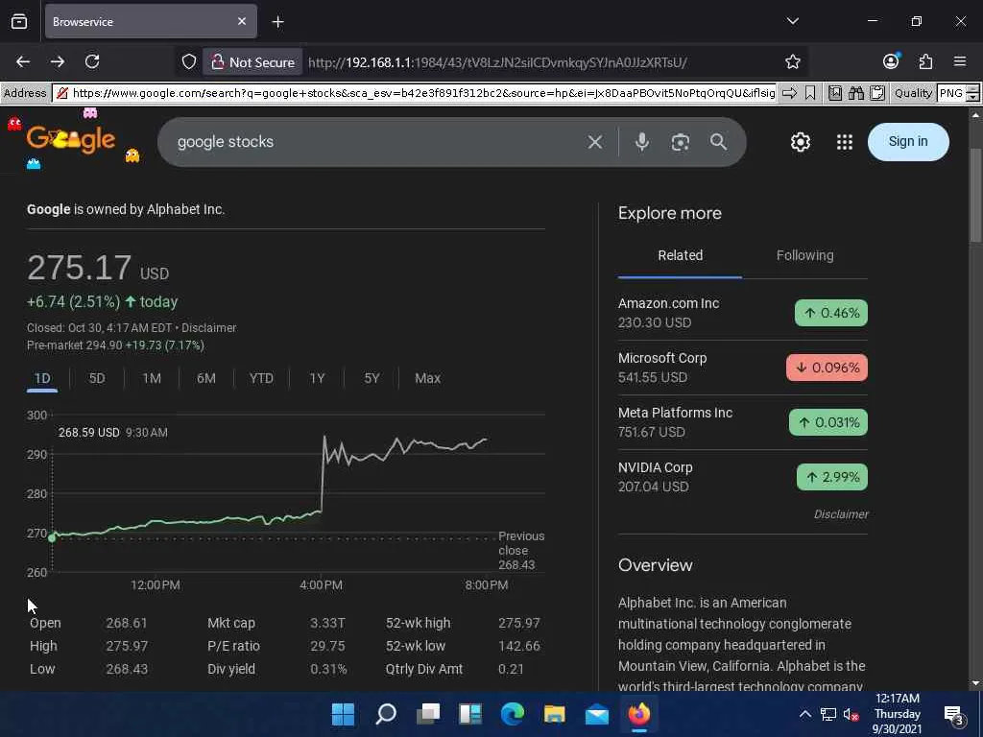Switch to the Following tab
The width and height of the screenshot is (983, 737).
coord(805,255)
